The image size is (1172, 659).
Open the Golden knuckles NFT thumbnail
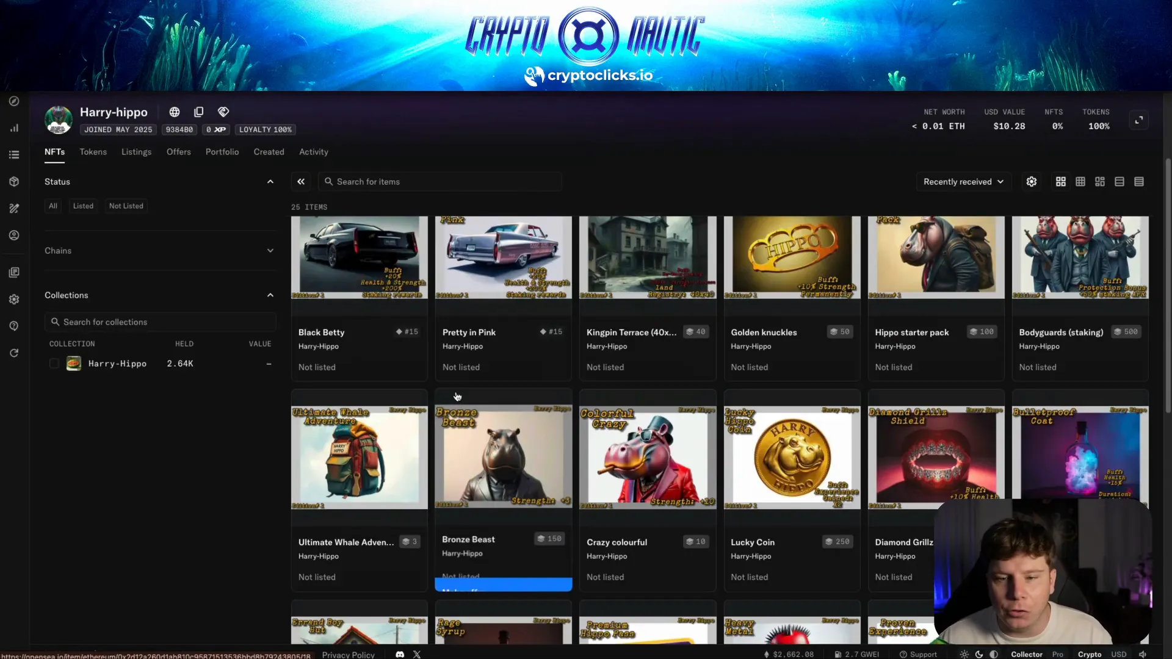click(x=792, y=257)
